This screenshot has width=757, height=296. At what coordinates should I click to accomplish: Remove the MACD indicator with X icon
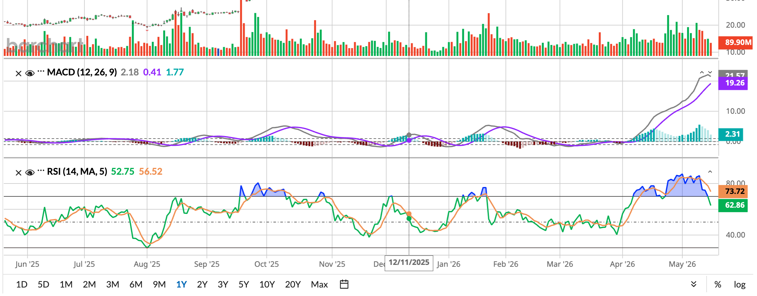(19, 74)
